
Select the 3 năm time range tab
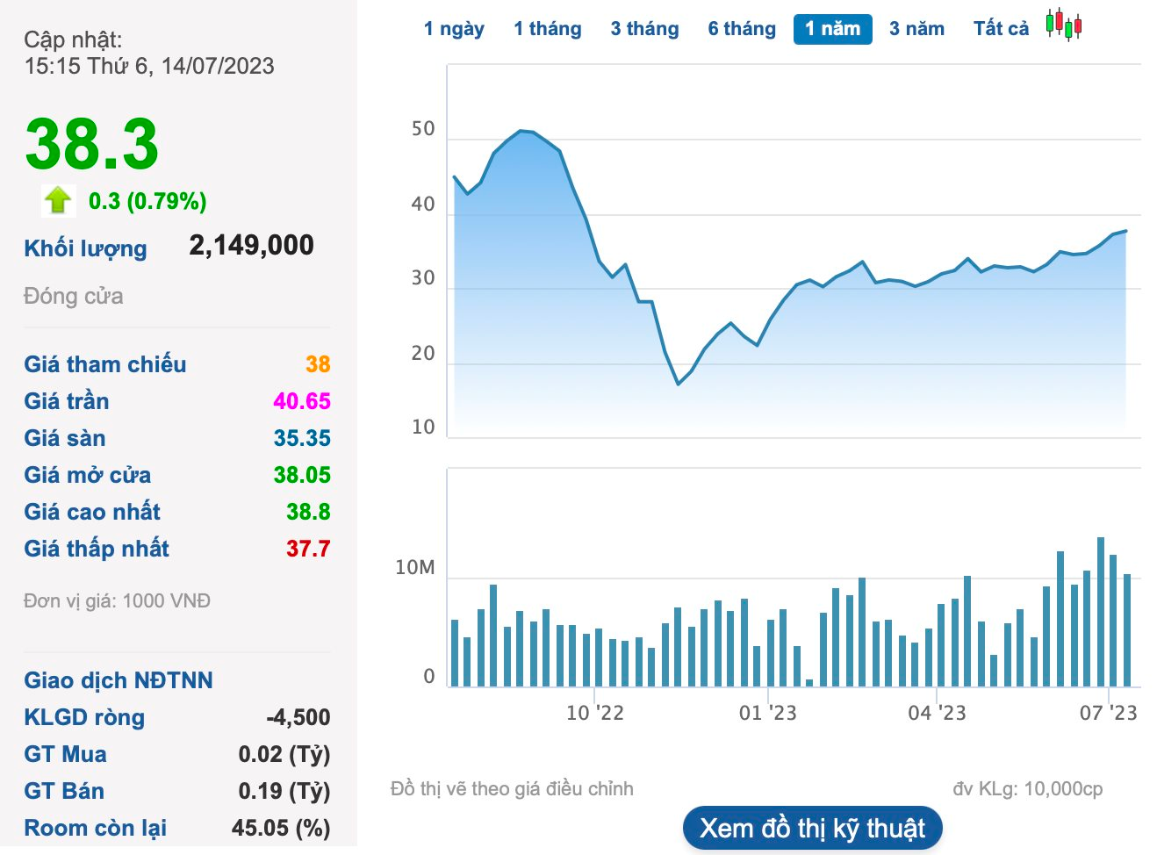[917, 29]
